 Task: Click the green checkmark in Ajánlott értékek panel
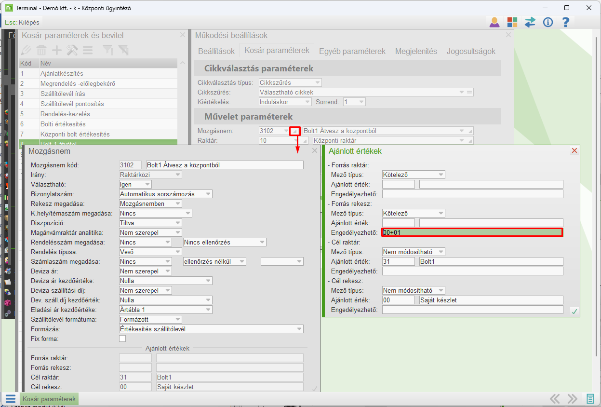pyautogui.click(x=574, y=312)
